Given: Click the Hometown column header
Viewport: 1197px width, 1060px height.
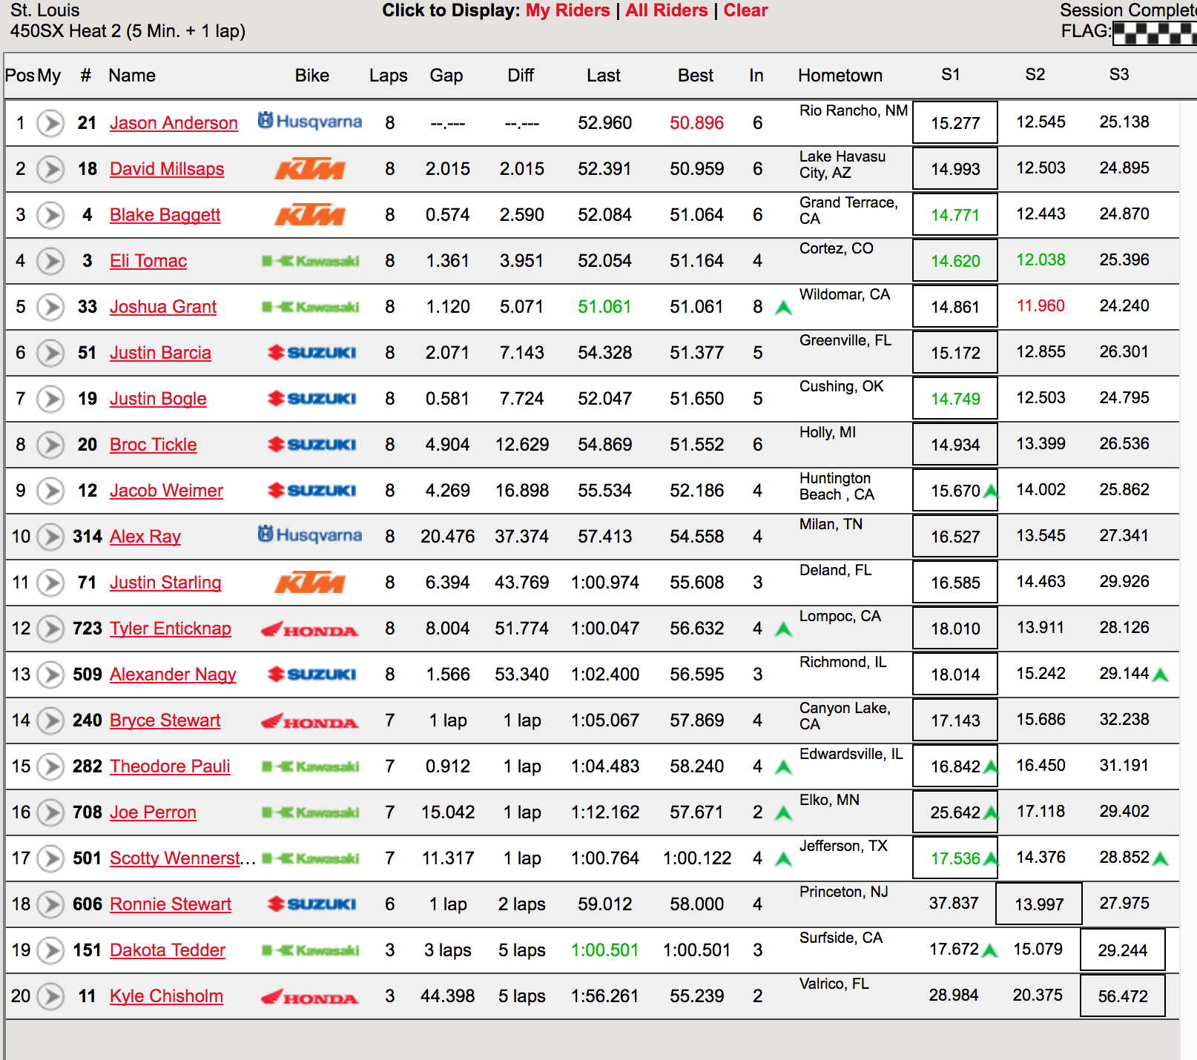Looking at the screenshot, I should point(840,76).
